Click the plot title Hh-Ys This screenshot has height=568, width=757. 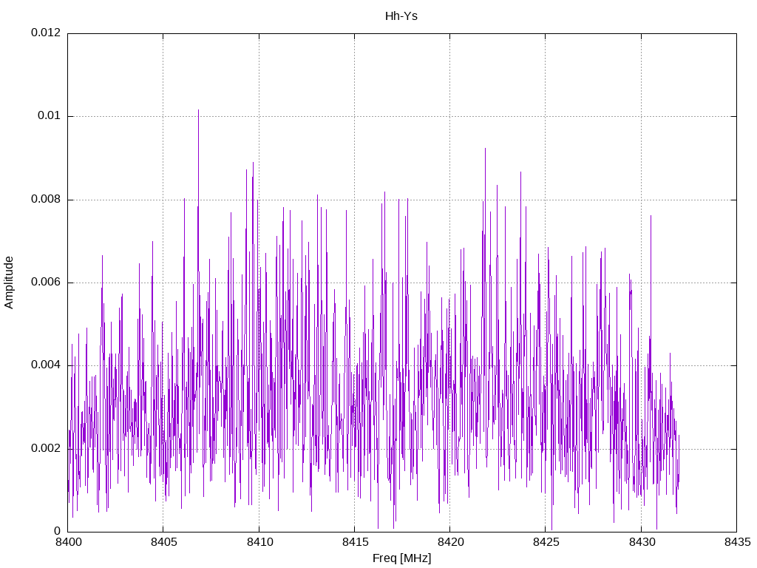coord(401,16)
